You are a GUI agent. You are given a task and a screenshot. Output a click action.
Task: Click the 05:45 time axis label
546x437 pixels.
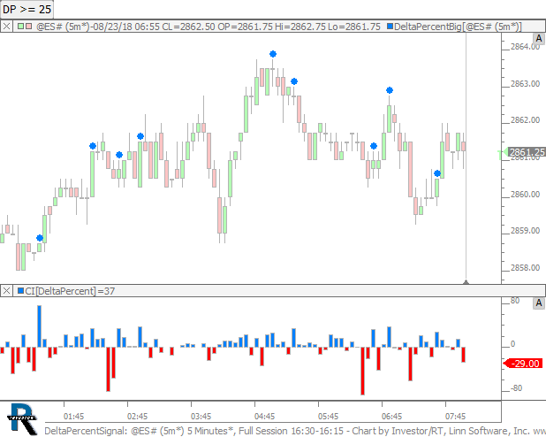click(328, 416)
